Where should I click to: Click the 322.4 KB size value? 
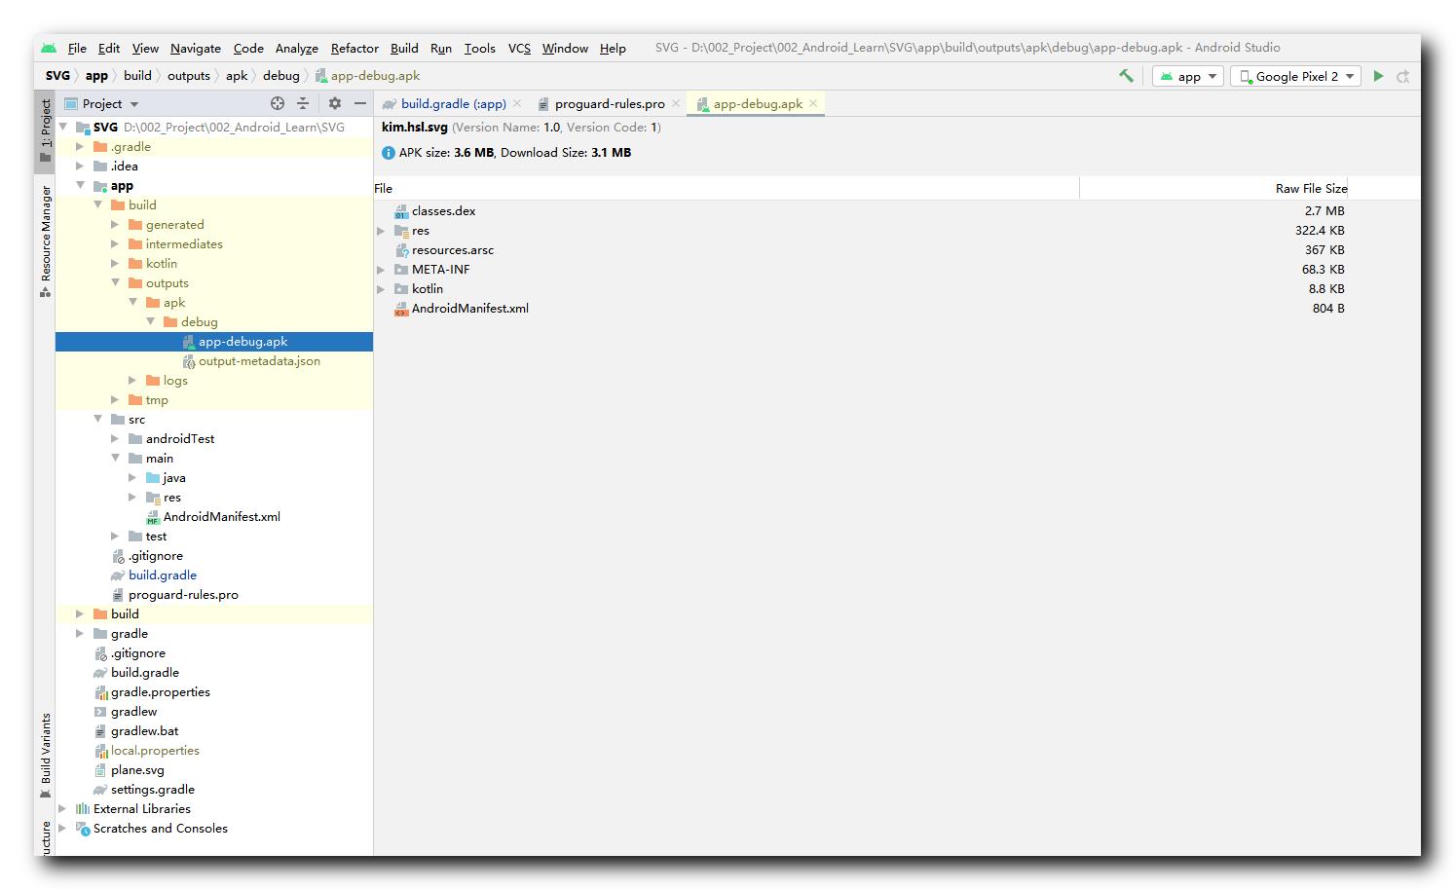tap(1320, 231)
